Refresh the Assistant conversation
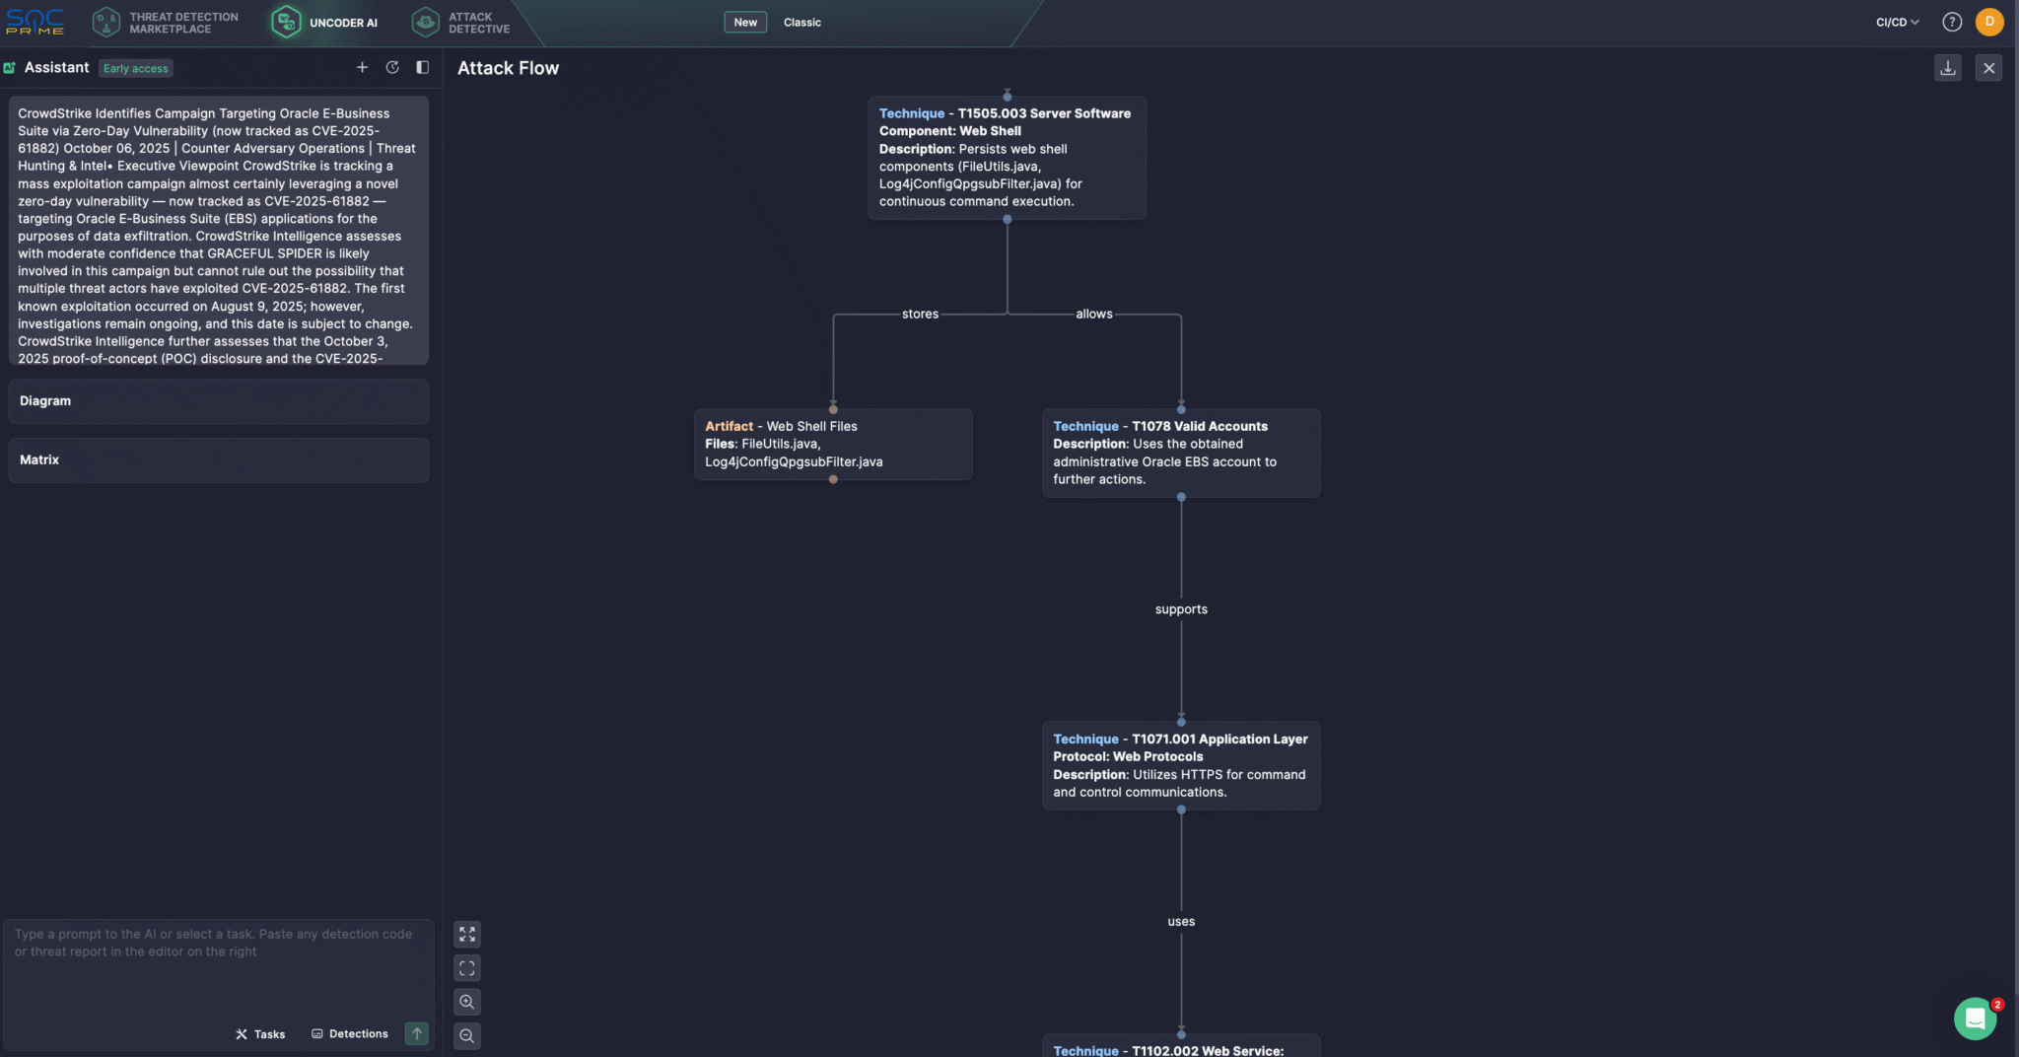This screenshot has width=2019, height=1057. pos(393,67)
